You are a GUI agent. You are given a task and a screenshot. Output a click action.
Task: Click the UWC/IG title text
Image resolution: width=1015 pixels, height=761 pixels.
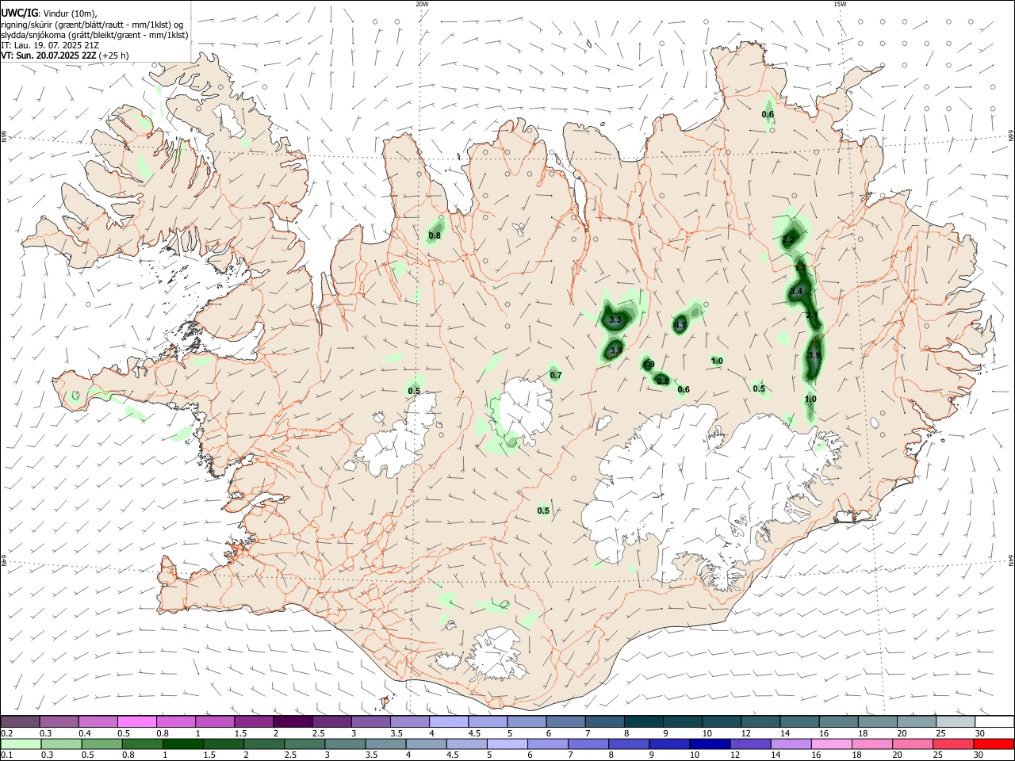pyautogui.click(x=19, y=13)
